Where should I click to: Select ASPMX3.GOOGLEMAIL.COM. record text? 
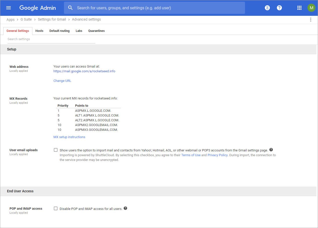click(97, 130)
